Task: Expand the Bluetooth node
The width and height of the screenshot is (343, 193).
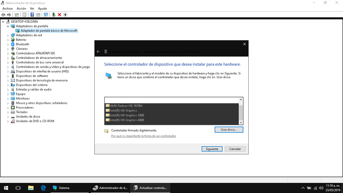Action: [8, 44]
